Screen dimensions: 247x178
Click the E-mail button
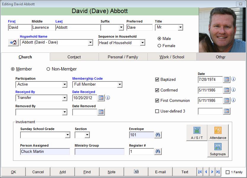coord(160,172)
